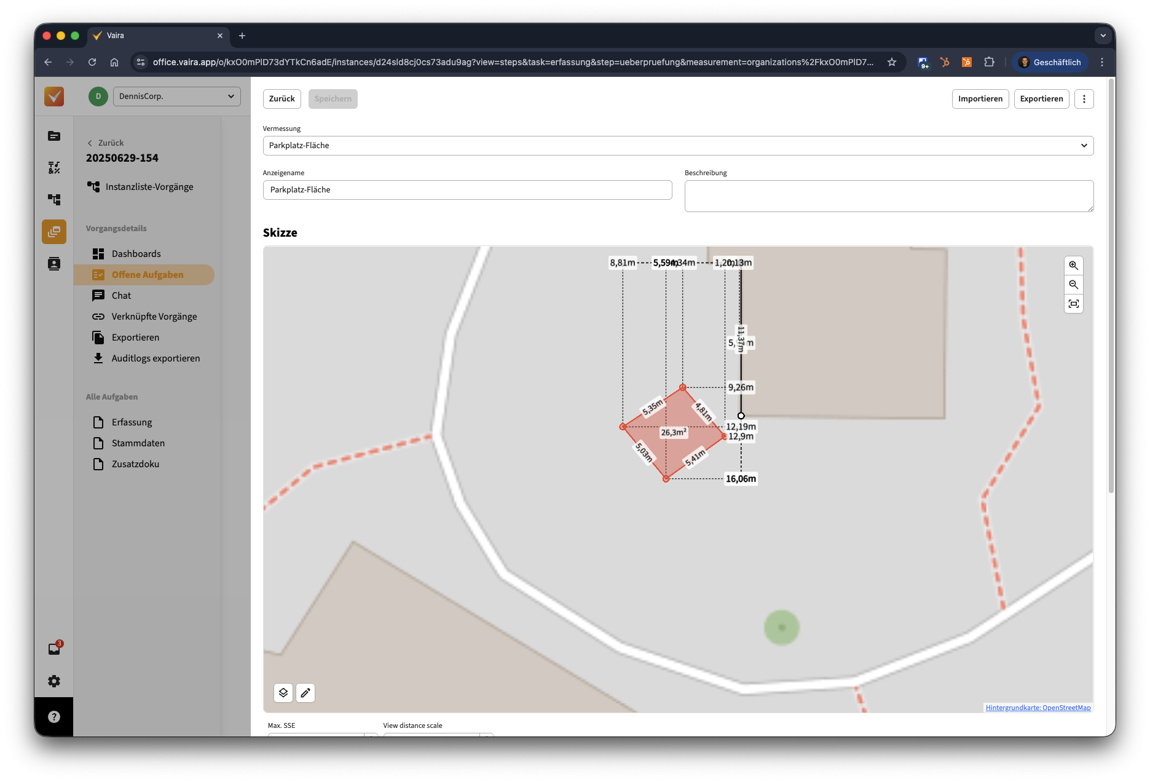Click the map zoom out icon
This screenshot has height=782, width=1150.
pyautogui.click(x=1073, y=285)
